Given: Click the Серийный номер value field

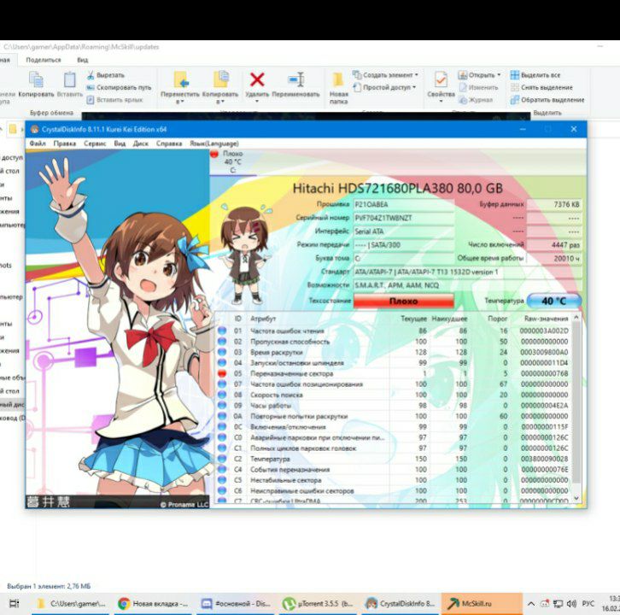Looking at the screenshot, I should [x=403, y=218].
